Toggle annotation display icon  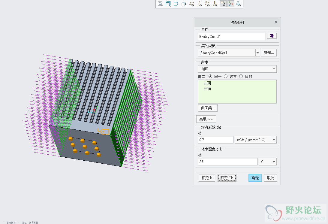[x=223, y=4]
